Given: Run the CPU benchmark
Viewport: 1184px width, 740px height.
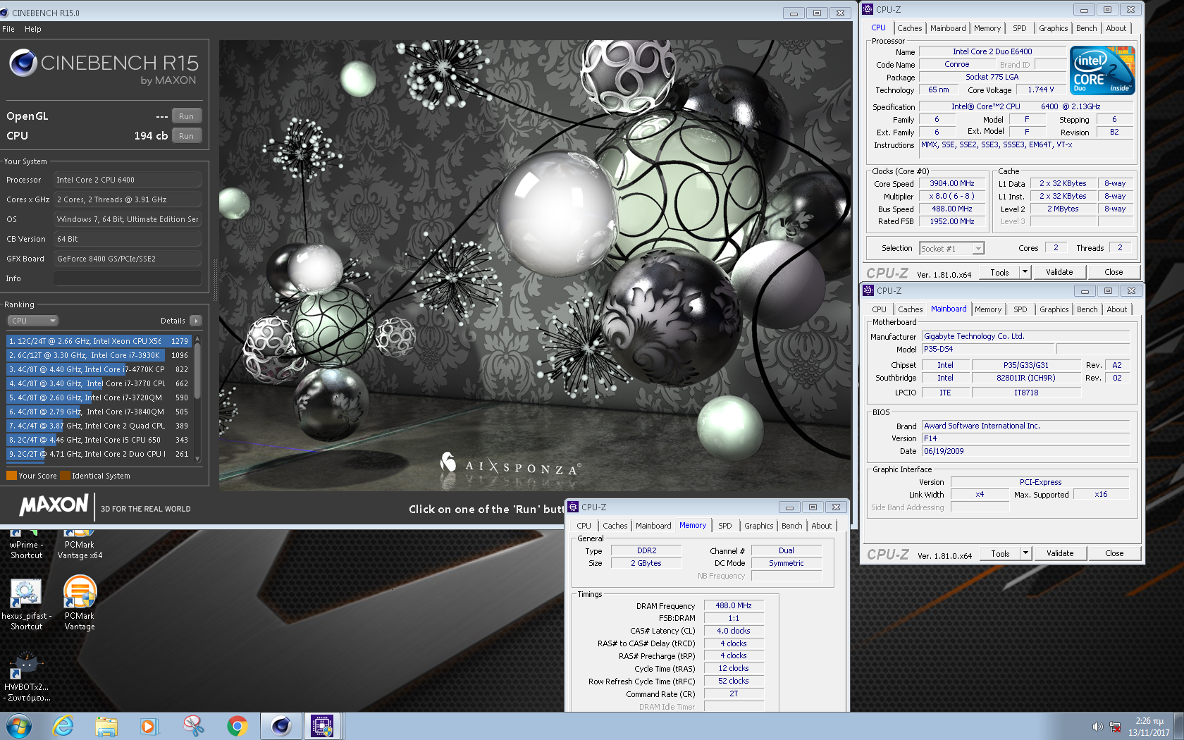Looking at the screenshot, I should click(186, 136).
